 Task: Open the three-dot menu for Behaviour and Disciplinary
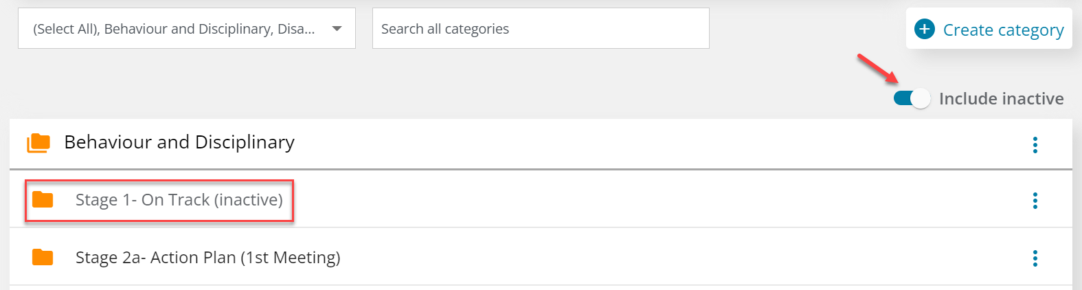1035,144
